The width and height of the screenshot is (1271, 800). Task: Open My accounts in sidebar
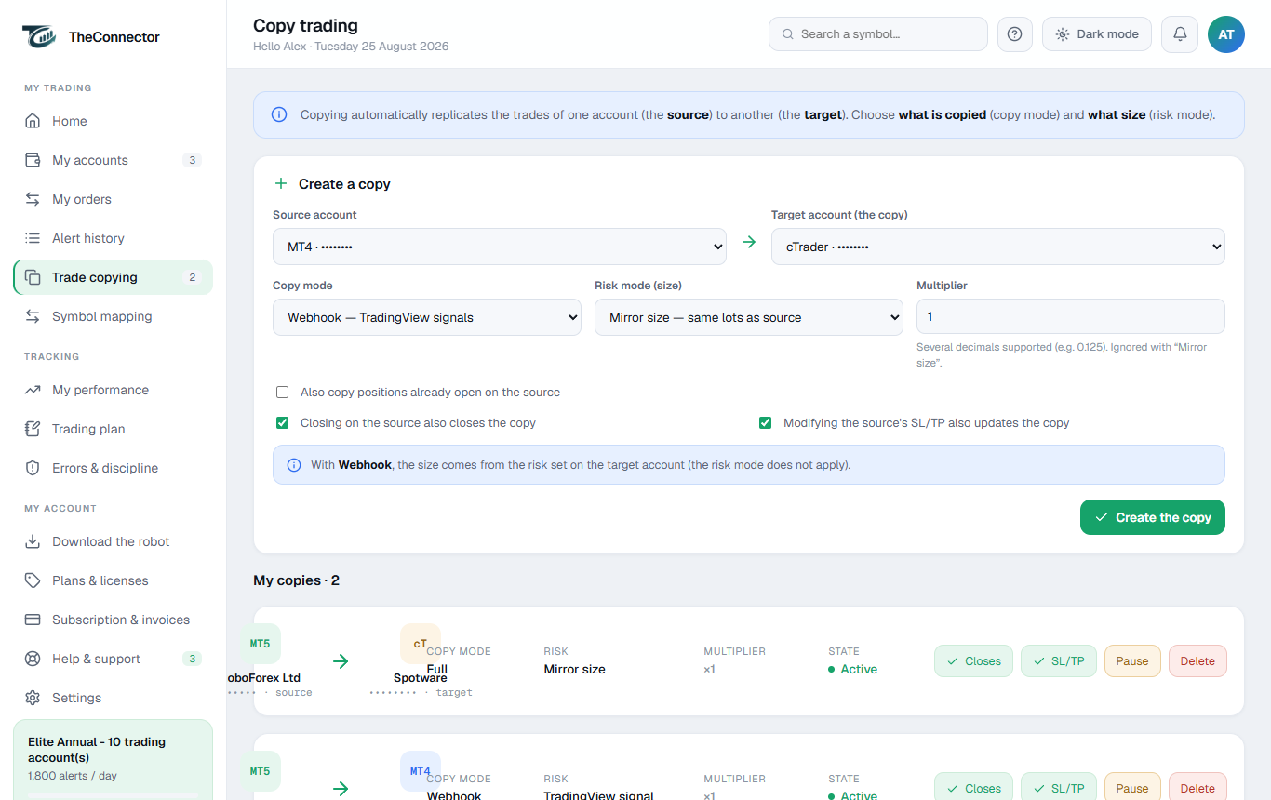pyautogui.click(x=113, y=160)
